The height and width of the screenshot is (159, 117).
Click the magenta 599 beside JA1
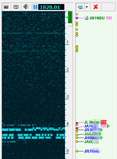tap(103, 126)
